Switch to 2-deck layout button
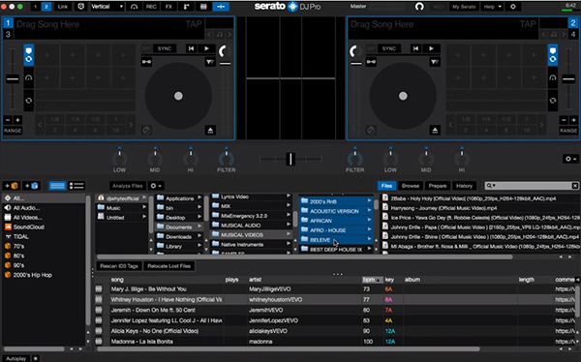 coord(46,7)
